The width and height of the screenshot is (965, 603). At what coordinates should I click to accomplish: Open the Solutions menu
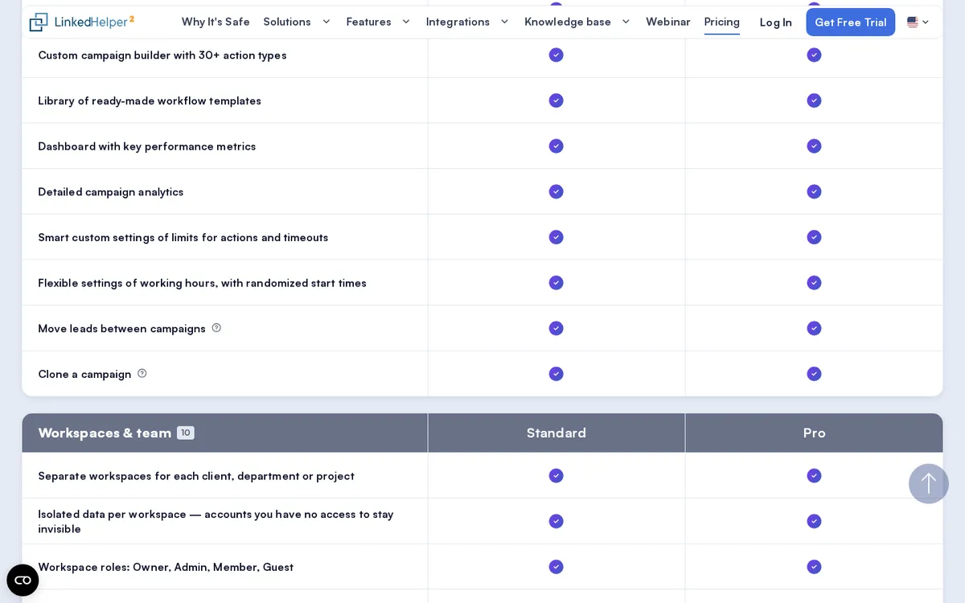click(x=287, y=22)
